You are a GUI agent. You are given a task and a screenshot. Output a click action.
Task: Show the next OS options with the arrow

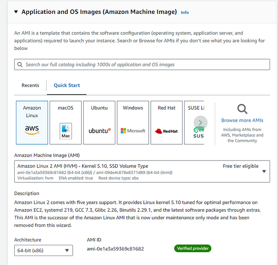201,122
